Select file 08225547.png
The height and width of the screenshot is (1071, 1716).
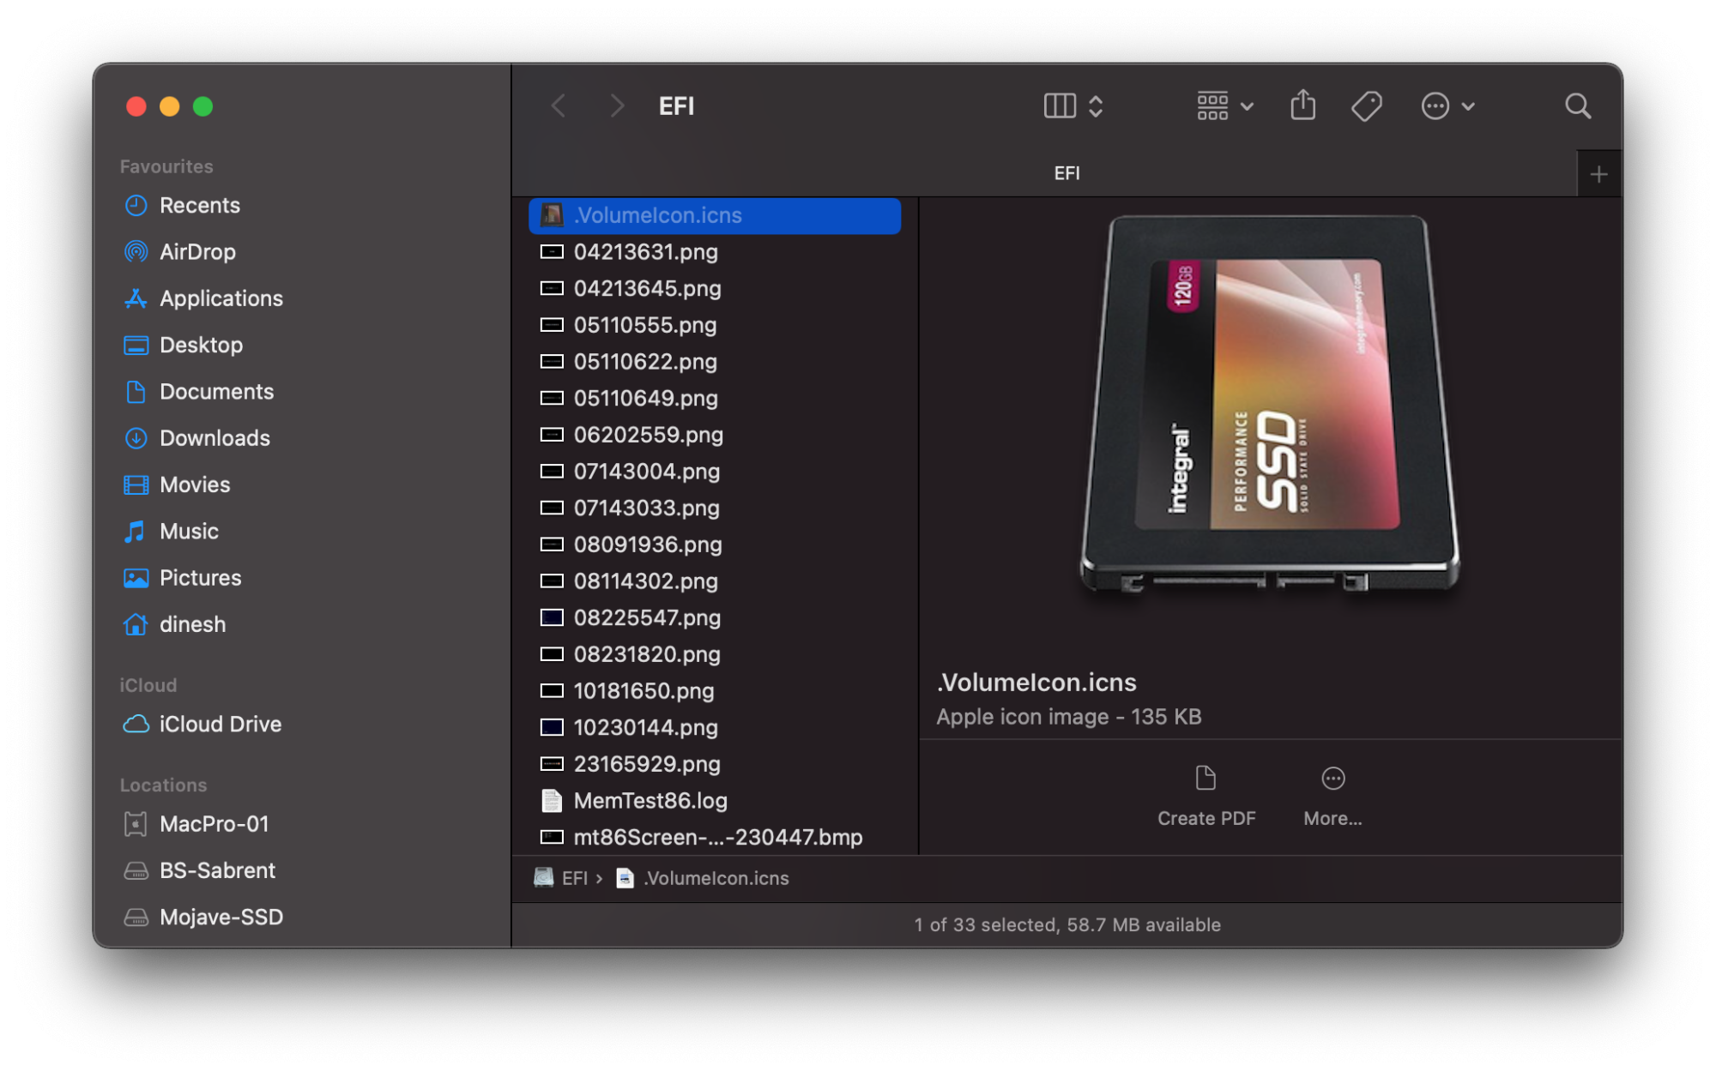pyautogui.click(x=646, y=617)
